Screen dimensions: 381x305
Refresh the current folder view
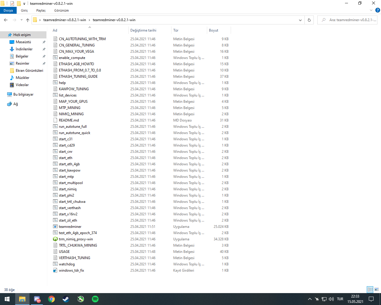(x=309, y=20)
